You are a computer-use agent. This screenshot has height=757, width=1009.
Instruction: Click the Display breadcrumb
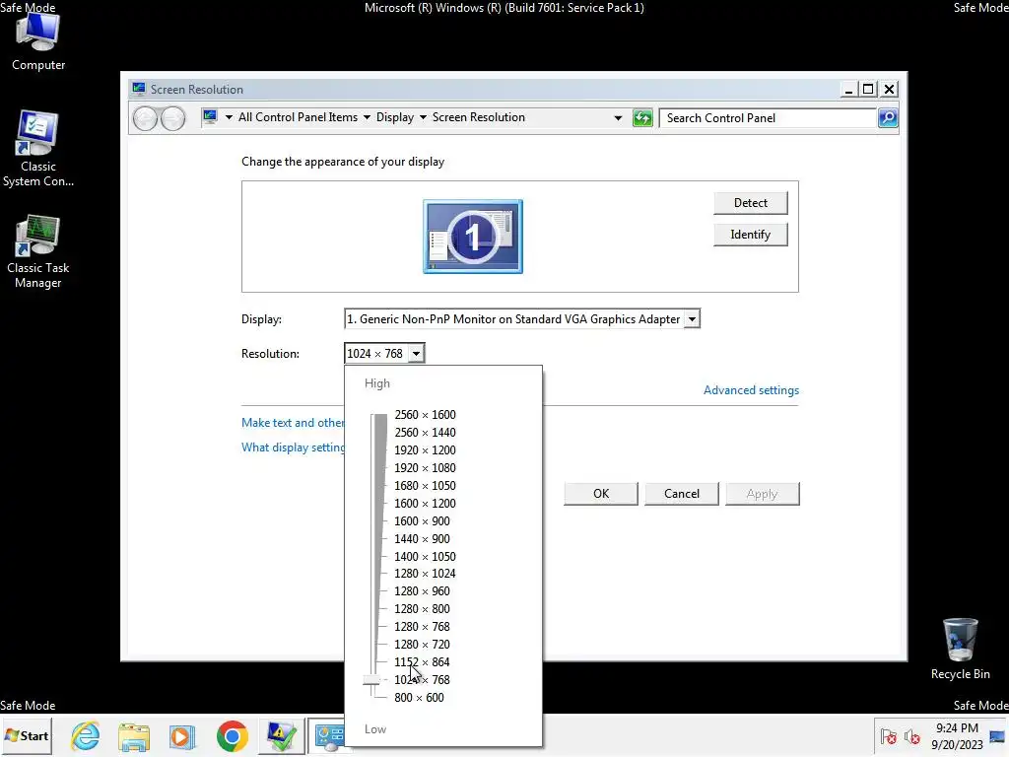tap(395, 117)
